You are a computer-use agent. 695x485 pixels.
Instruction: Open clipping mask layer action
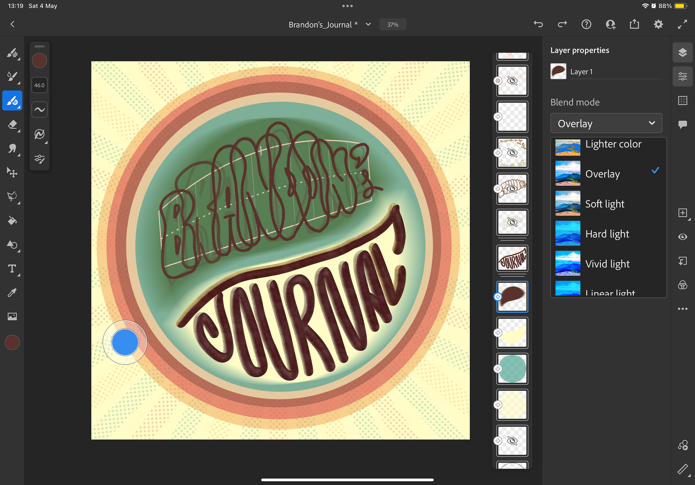click(682, 261)
